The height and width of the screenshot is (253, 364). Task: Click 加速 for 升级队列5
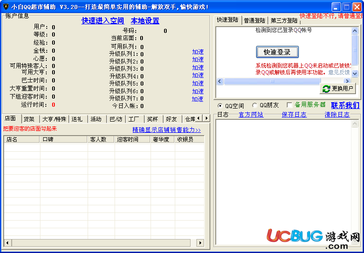click(198, 83)
